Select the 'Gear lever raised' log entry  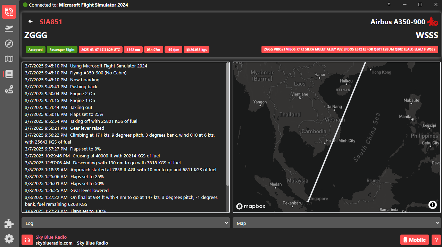coord(65,128)
